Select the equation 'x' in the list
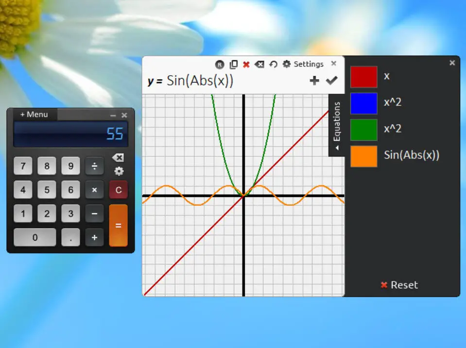Screen dimensions: 466x348 pos(387,76)
